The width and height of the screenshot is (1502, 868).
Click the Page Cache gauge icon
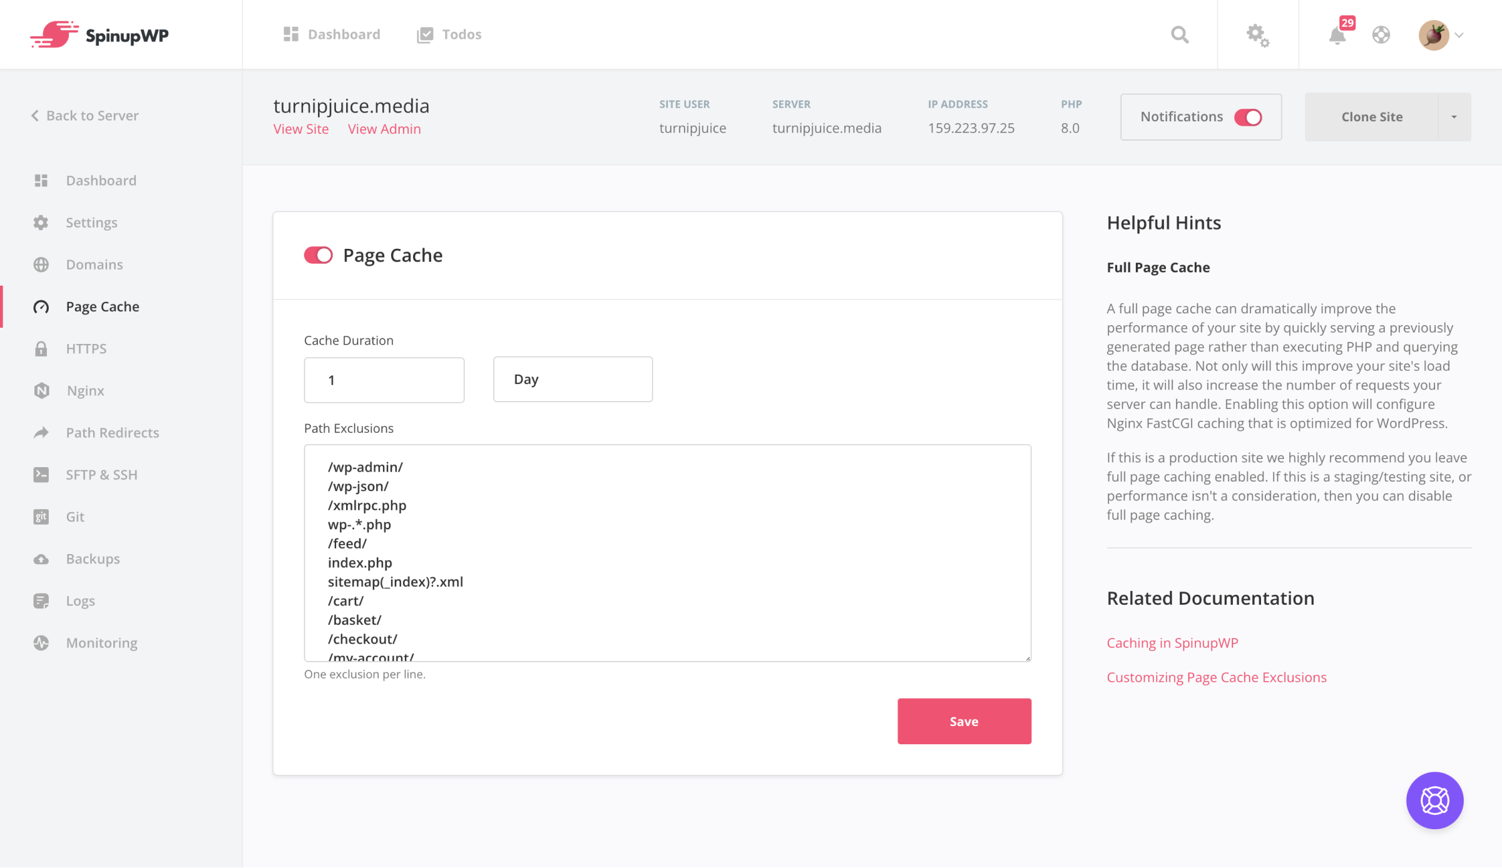[41, 306]
